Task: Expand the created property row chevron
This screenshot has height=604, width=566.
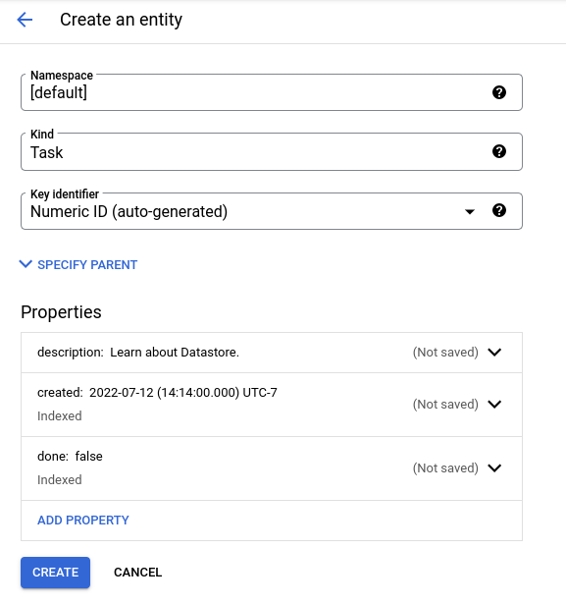Action: coord(494,404)
